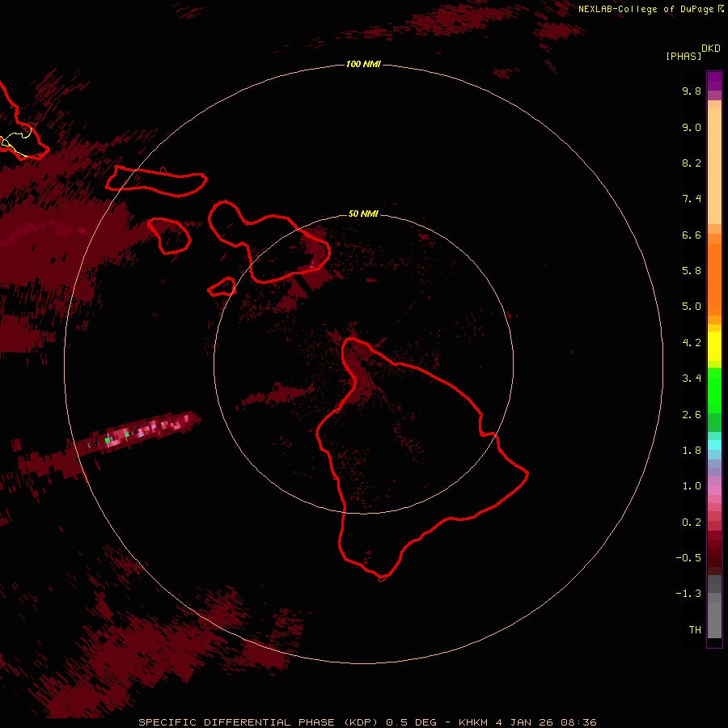Click the 08:36 timestamp in the caption
This screenshot has height=728, width=728.
tap(578, 722)
